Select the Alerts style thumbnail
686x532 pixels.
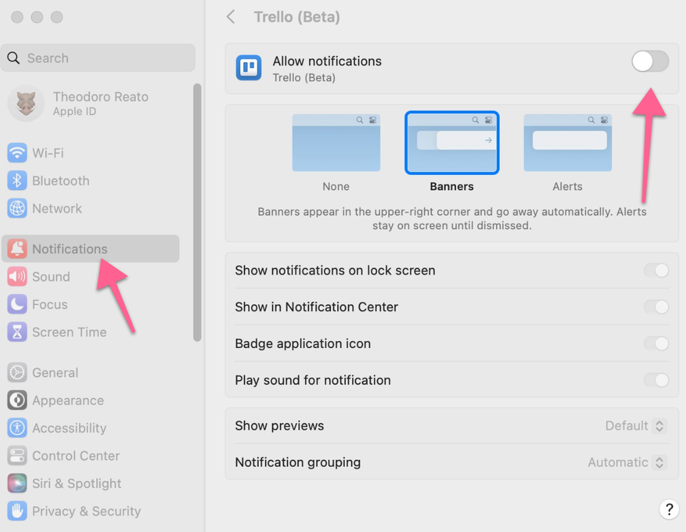pos(567,143)
